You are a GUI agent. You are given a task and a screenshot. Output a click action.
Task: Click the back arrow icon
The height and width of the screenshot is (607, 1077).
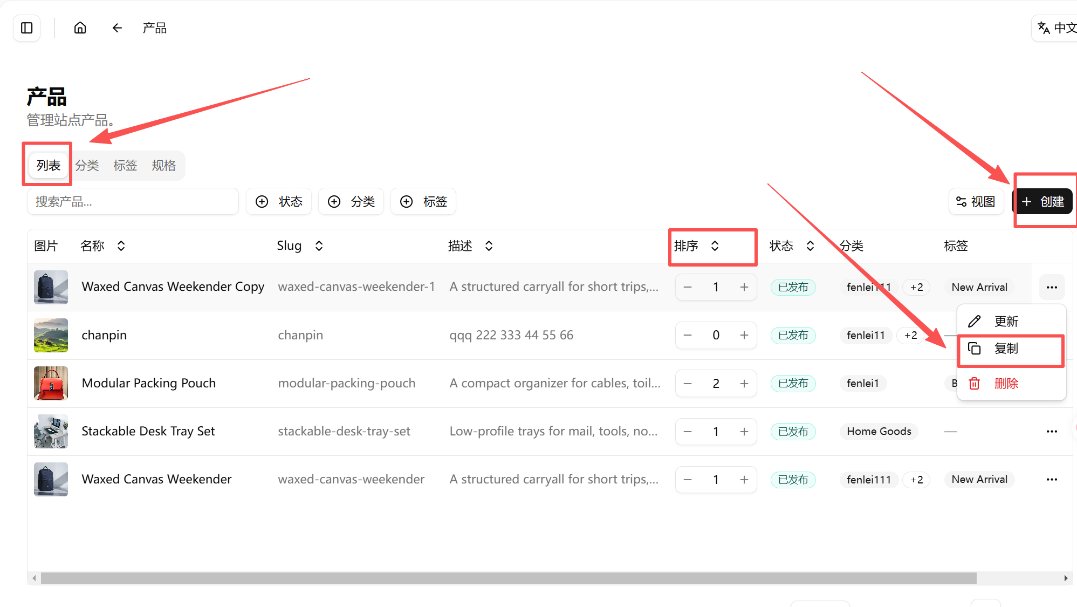[117, 28]
